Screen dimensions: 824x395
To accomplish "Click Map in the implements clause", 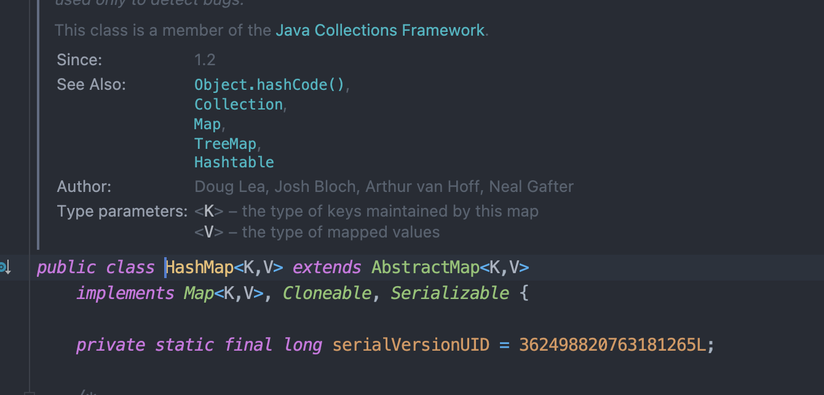I will 198,293.
